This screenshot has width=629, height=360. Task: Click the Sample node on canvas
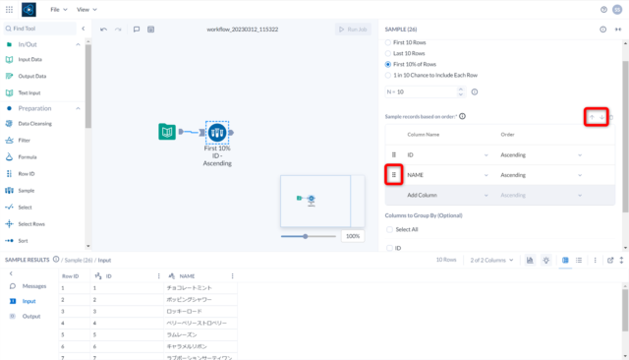[x=217, y=133]
